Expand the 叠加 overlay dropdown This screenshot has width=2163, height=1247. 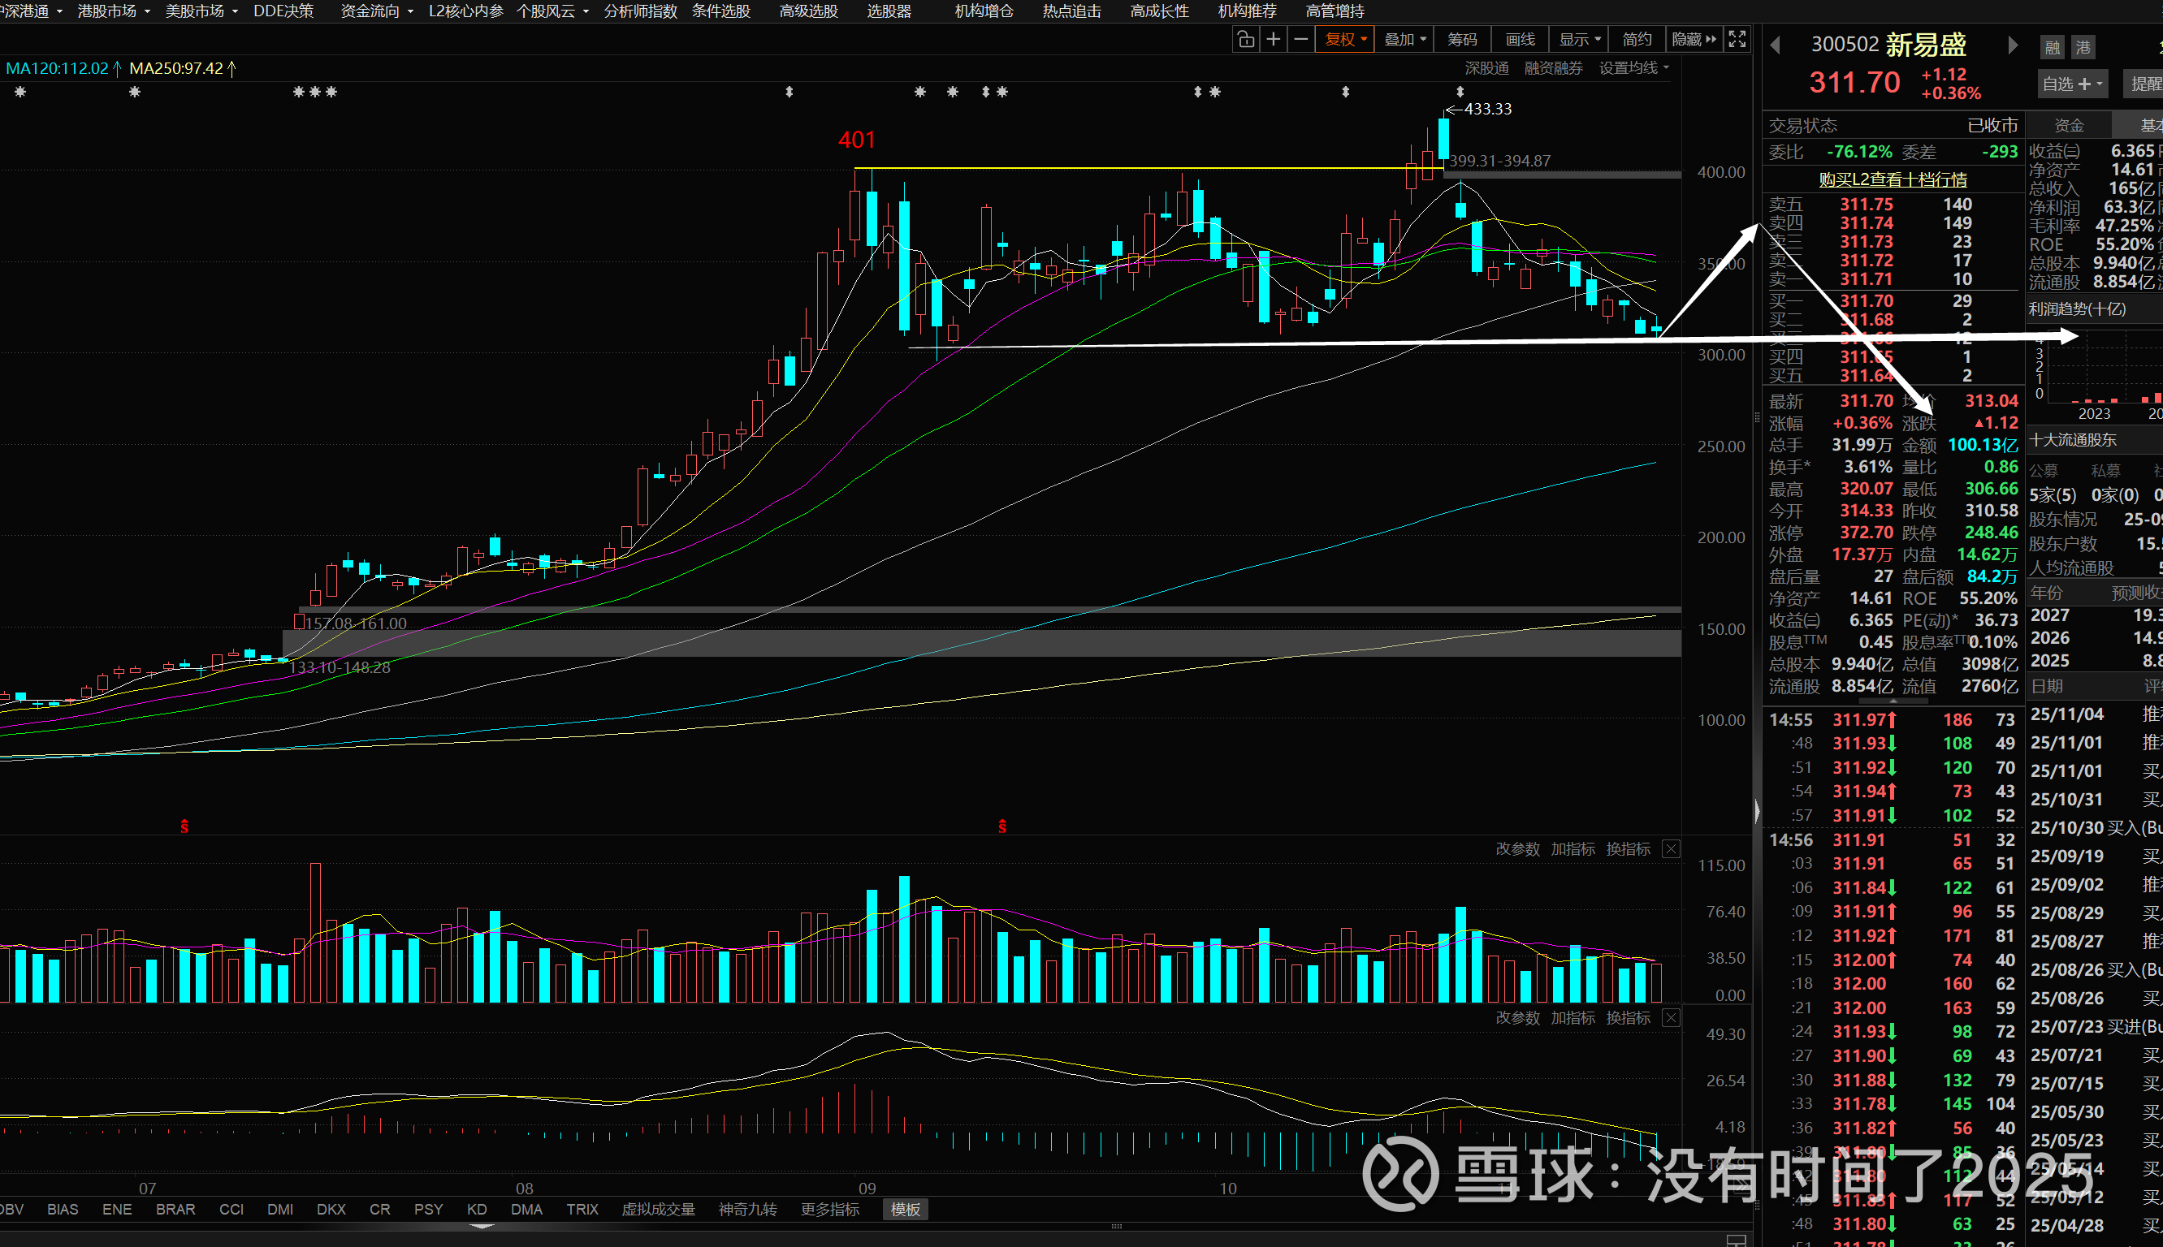[1405, 40]
